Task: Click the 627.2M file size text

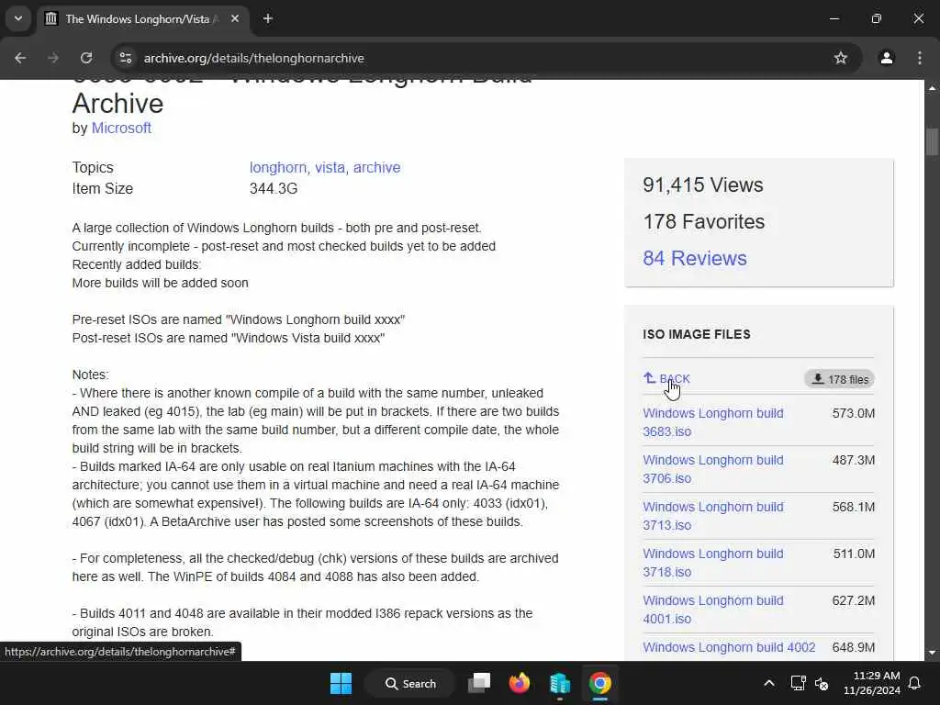Action: point(854,600)
